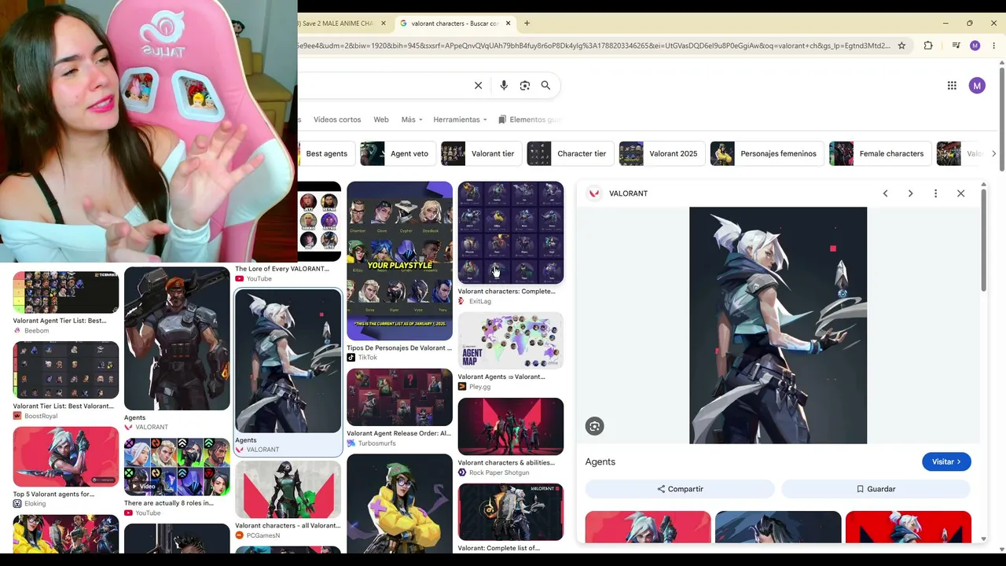1006x566 pixels.
Task: Open the Chrome profile avatar in toolbar
Action: click(975, 46)
